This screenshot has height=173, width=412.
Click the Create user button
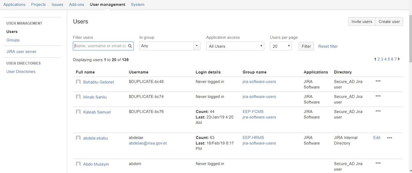[x=389, y=21]
